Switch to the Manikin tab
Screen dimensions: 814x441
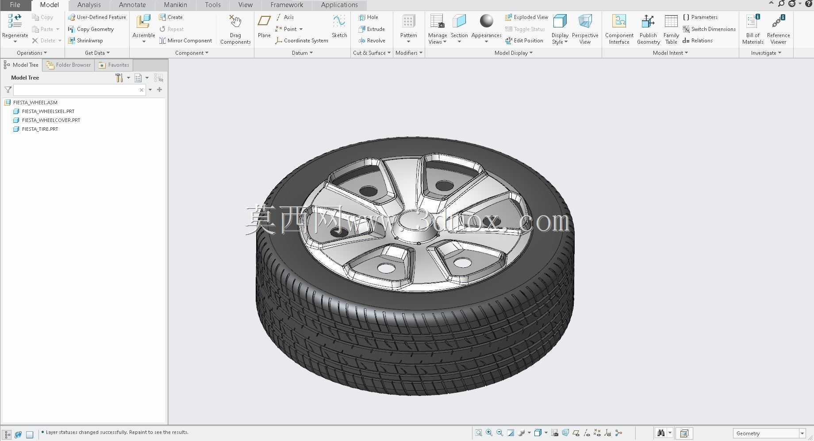click(x=175, y=5)
